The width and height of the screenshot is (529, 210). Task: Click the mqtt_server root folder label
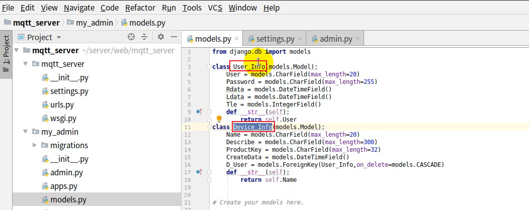55,51
